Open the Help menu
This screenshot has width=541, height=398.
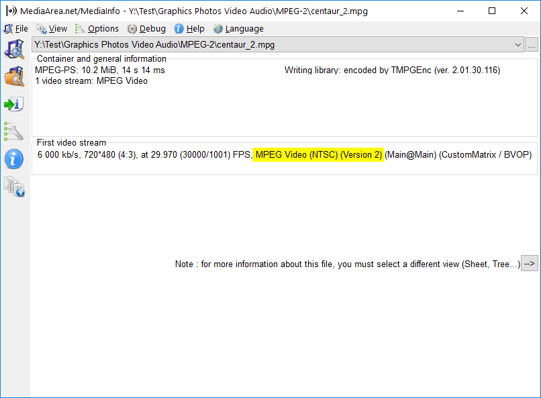tap(189, 29)
